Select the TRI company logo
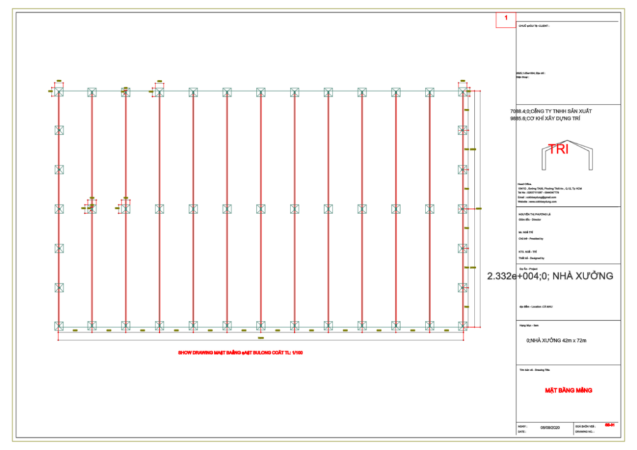 [x=567, y=155]
